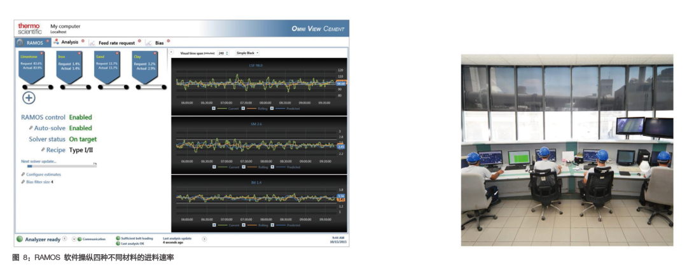
Task: Click the Thermo Scientific logo
Action: tap(30, 29)
